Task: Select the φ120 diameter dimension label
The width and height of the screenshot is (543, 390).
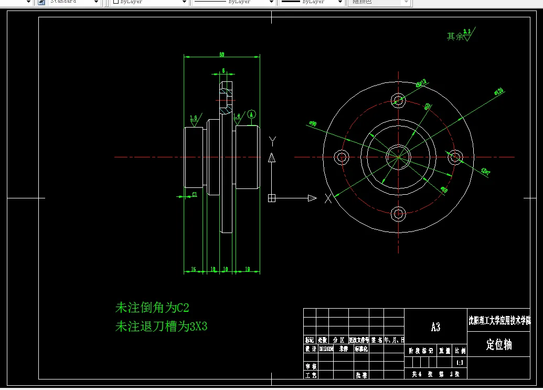Action: (499, 91)
